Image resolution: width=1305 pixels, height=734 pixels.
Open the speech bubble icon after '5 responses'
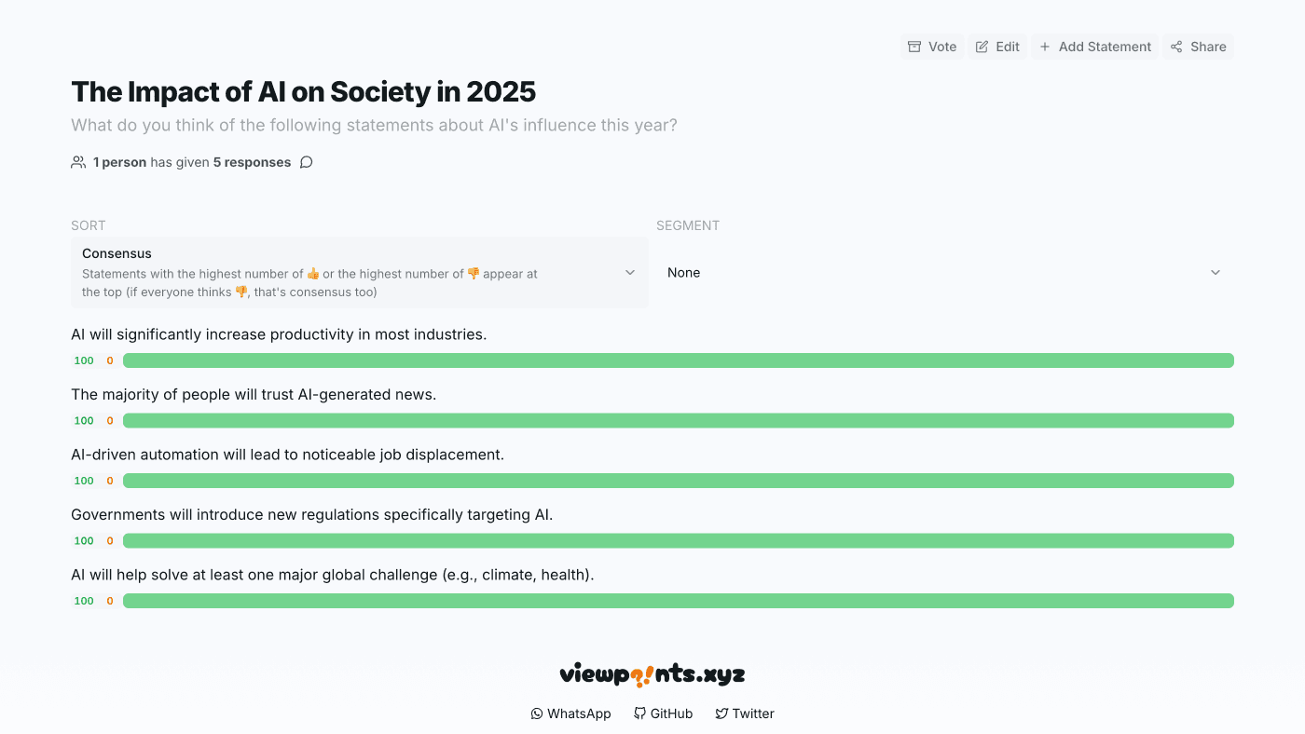click(x=307, y=161)
